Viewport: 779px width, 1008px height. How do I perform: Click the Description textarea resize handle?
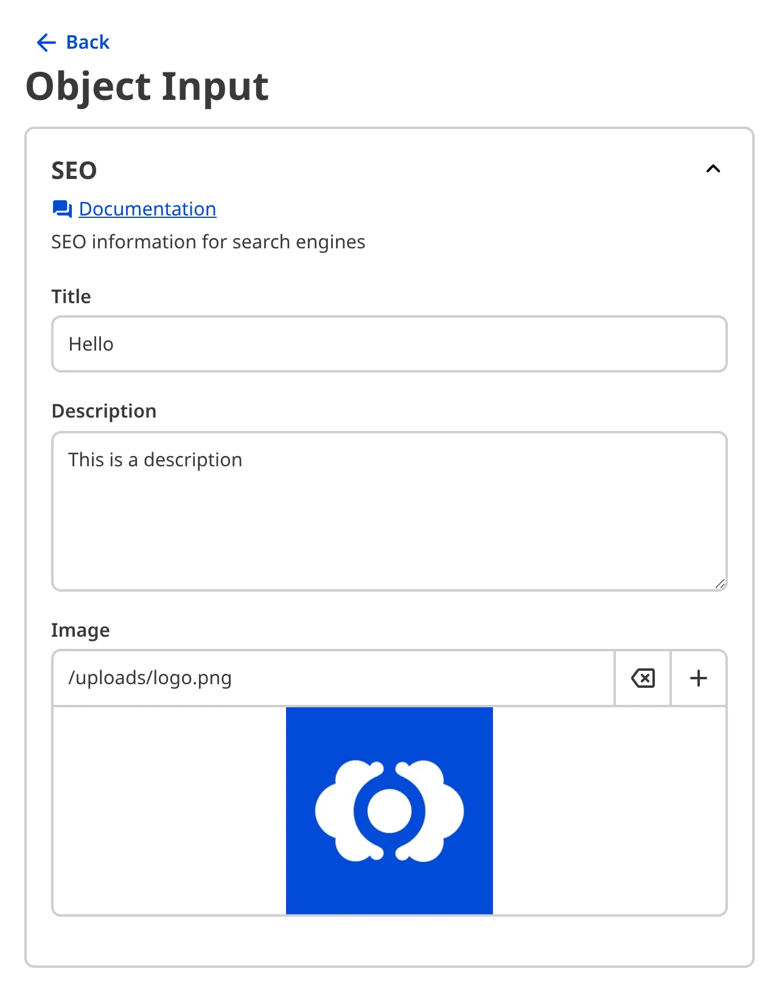click(x=720, y=584)
